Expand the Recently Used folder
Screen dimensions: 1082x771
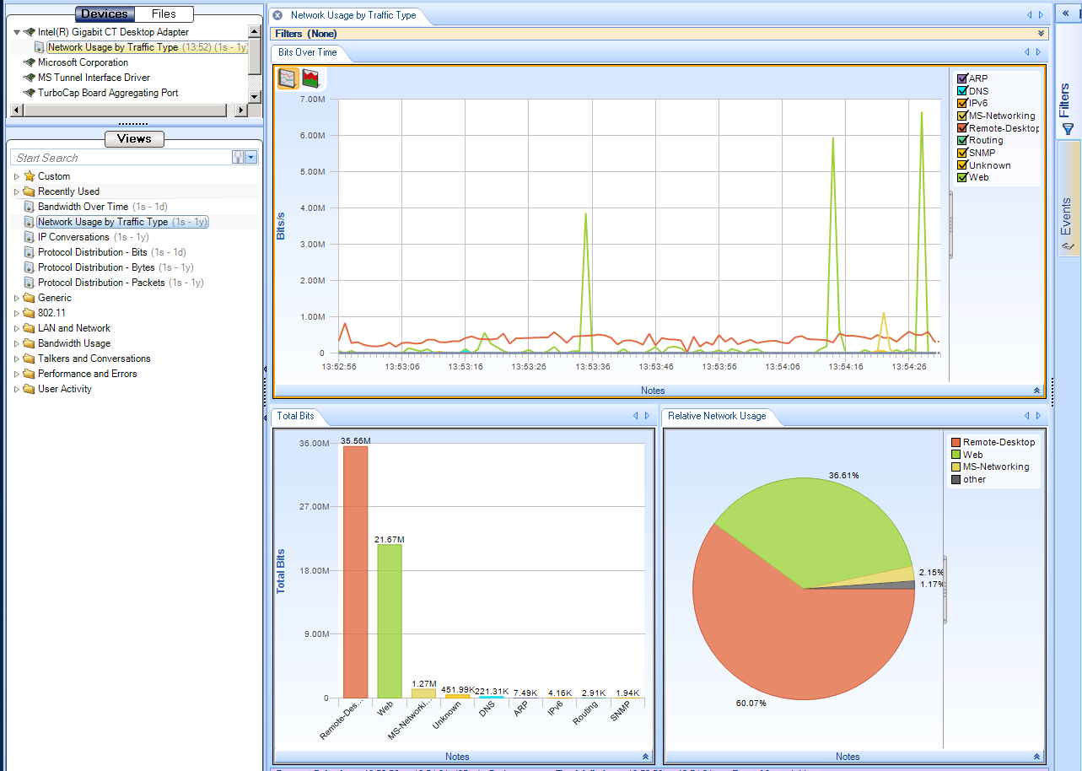[17, 191]
